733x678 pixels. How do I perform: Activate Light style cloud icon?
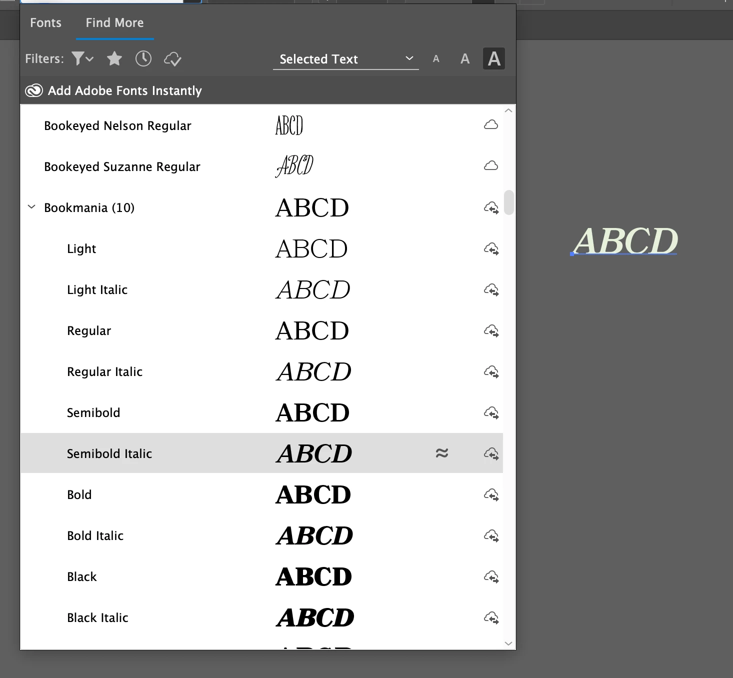click(491, 248)
